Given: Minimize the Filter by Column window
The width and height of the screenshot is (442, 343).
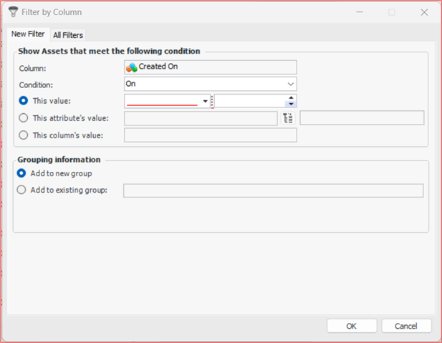Looking at the screenshot, I should tap(360, 12).
